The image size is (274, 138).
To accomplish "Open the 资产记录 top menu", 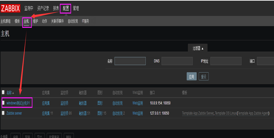I will (43, 8).
